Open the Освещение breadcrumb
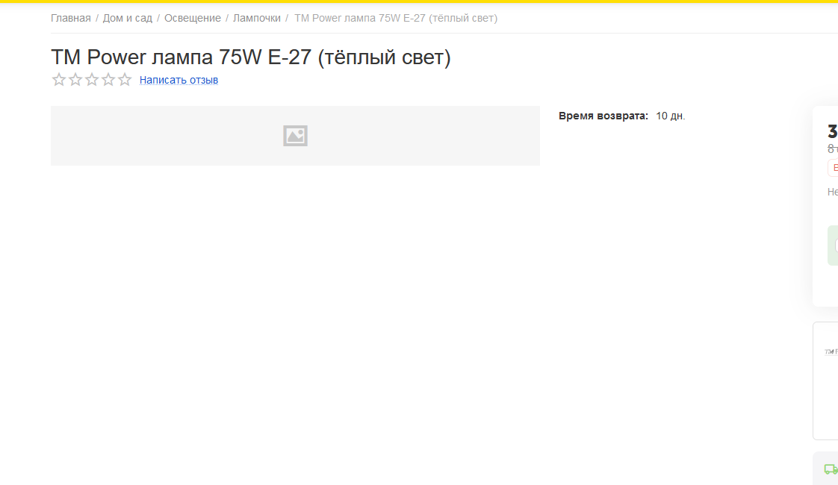This screenshot has height=485, width=838. (193, 18)
